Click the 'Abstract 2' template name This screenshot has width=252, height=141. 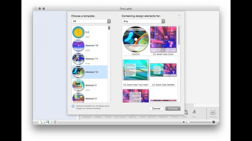pyautogui.click(x=91, y=85)
